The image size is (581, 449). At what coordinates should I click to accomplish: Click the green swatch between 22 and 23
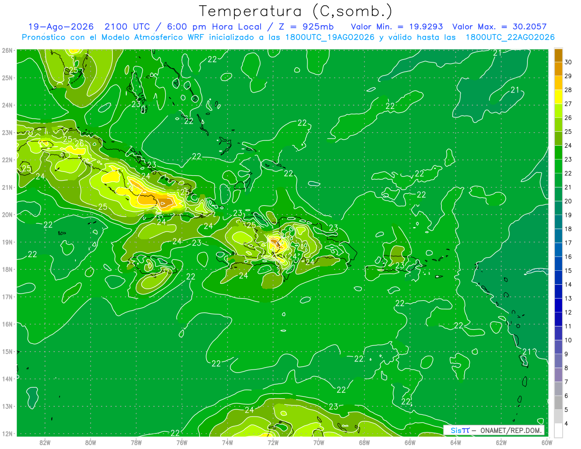558,166
